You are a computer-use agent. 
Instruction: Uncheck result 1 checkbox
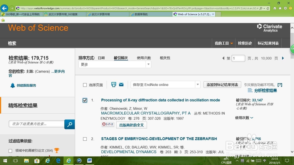85,100
